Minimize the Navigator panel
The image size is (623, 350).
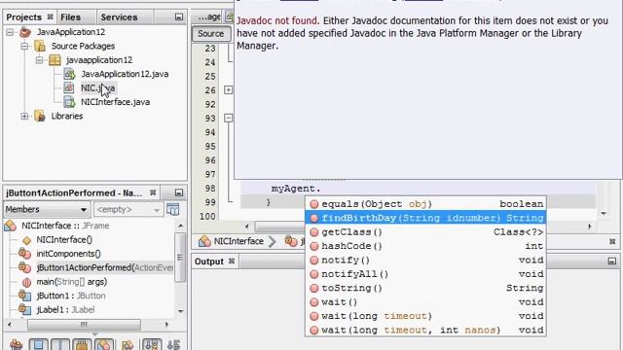[179, 192]
